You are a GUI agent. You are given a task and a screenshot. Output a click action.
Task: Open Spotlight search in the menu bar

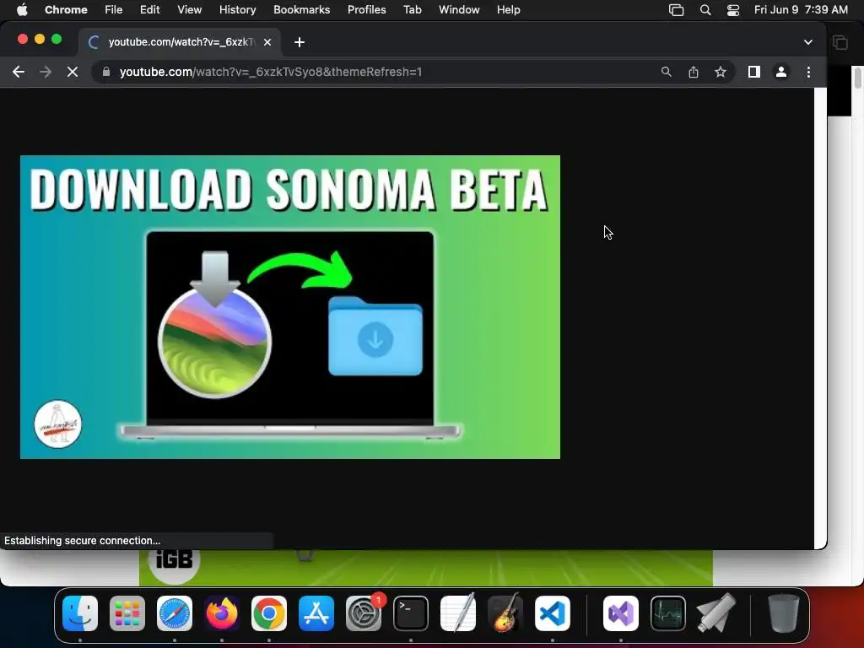tap(705, 10)
